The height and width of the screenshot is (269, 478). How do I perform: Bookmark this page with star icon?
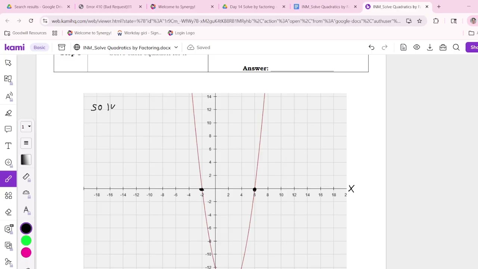click(419, 21)
